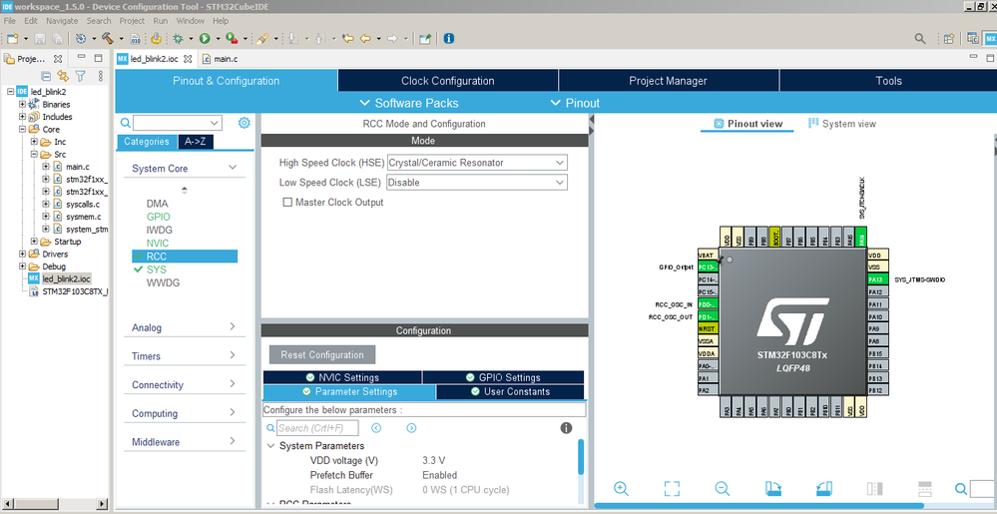Click the parameter Search (Ctrl+F) field
This screenshot has width=997, height=514.
(x=318, y=428)
